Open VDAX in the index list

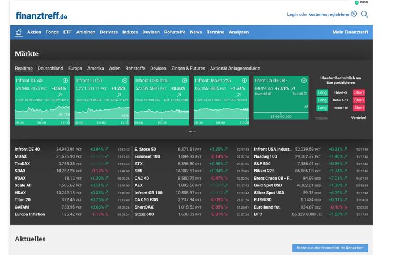pyautogui.click(x=20, y=178)
